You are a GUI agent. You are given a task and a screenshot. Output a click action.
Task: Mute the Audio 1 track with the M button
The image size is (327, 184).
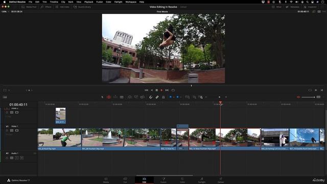(x=21, y=158)
